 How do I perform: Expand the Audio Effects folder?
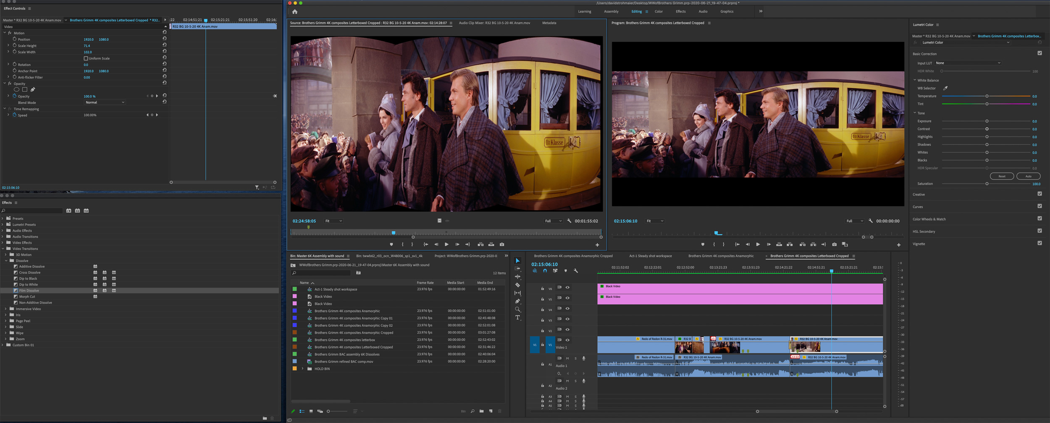tap(3, 230)
